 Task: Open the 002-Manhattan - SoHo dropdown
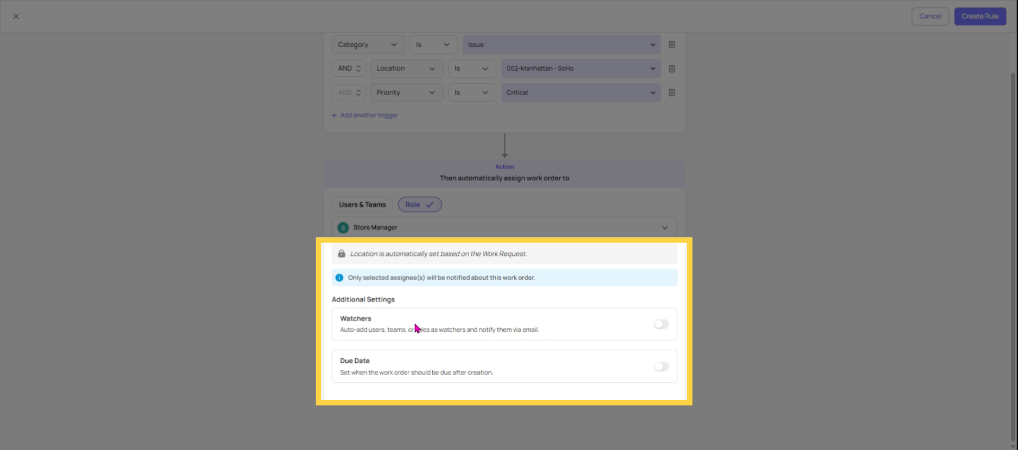coord(581,68)
